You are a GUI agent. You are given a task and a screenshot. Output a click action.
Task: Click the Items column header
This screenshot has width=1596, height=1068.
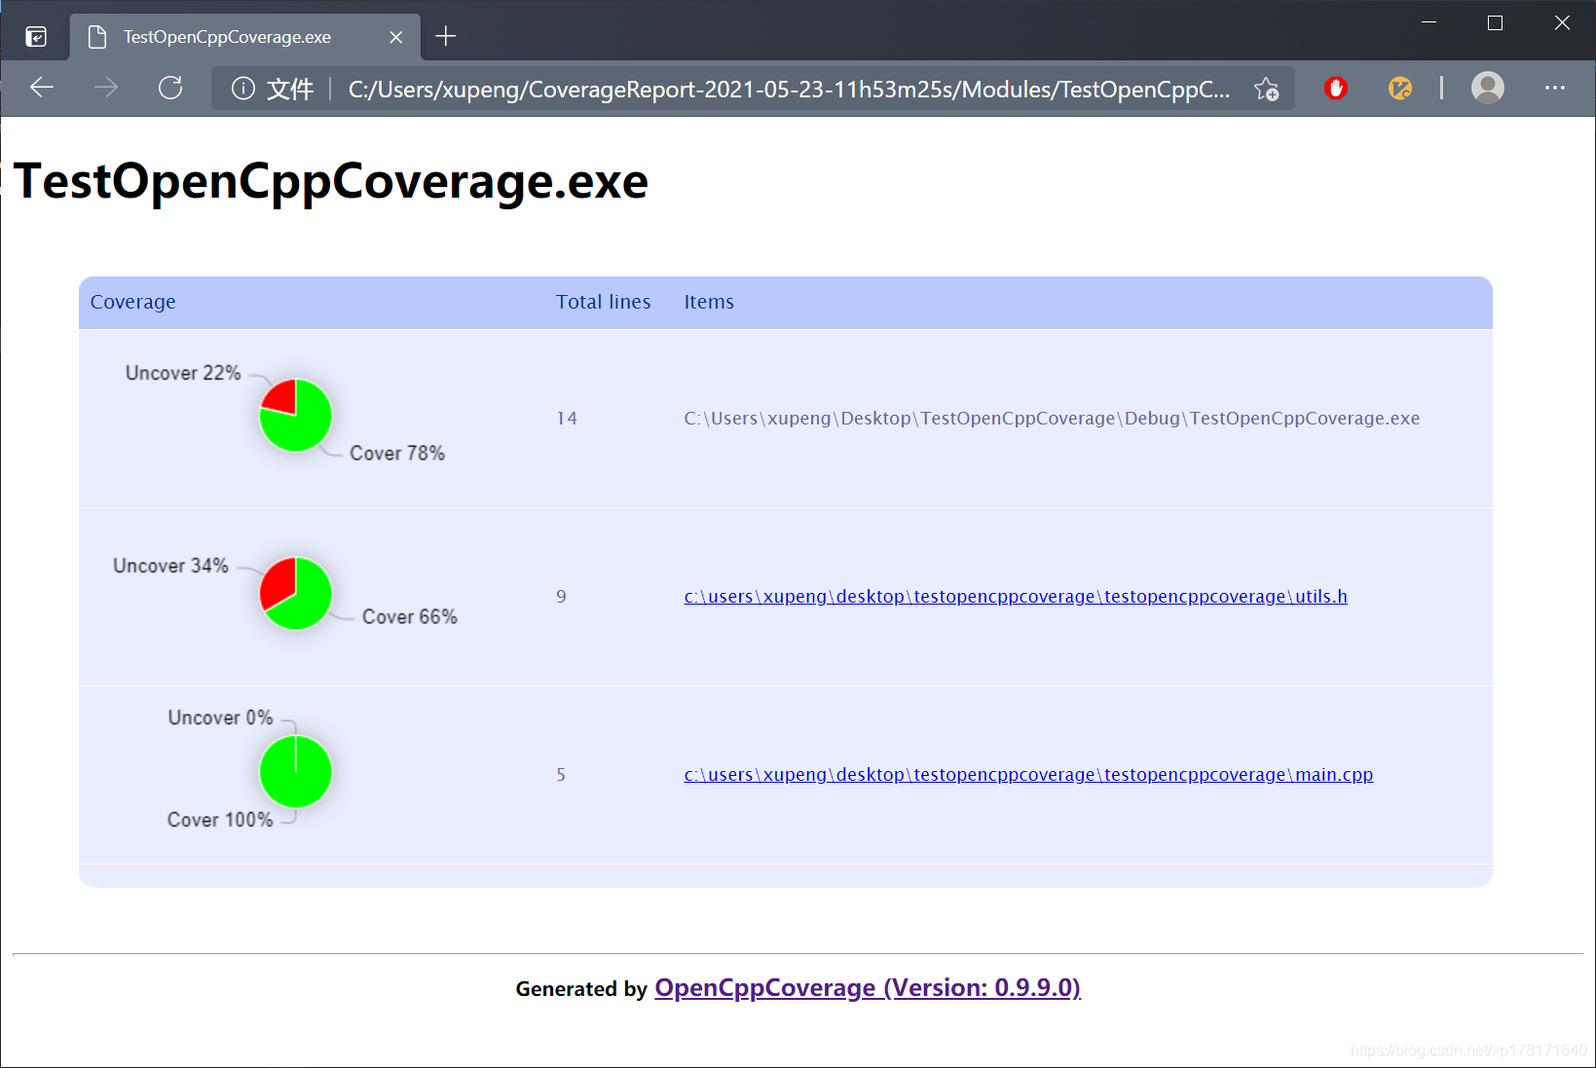[709, 302]
